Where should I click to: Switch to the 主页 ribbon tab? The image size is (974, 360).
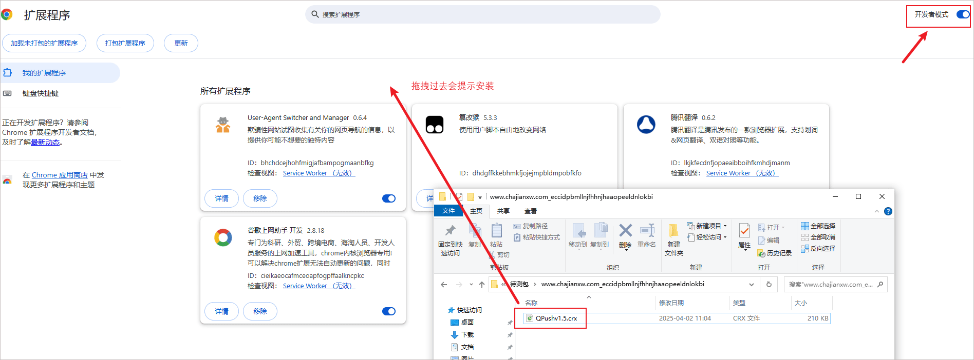coord(476,211)
